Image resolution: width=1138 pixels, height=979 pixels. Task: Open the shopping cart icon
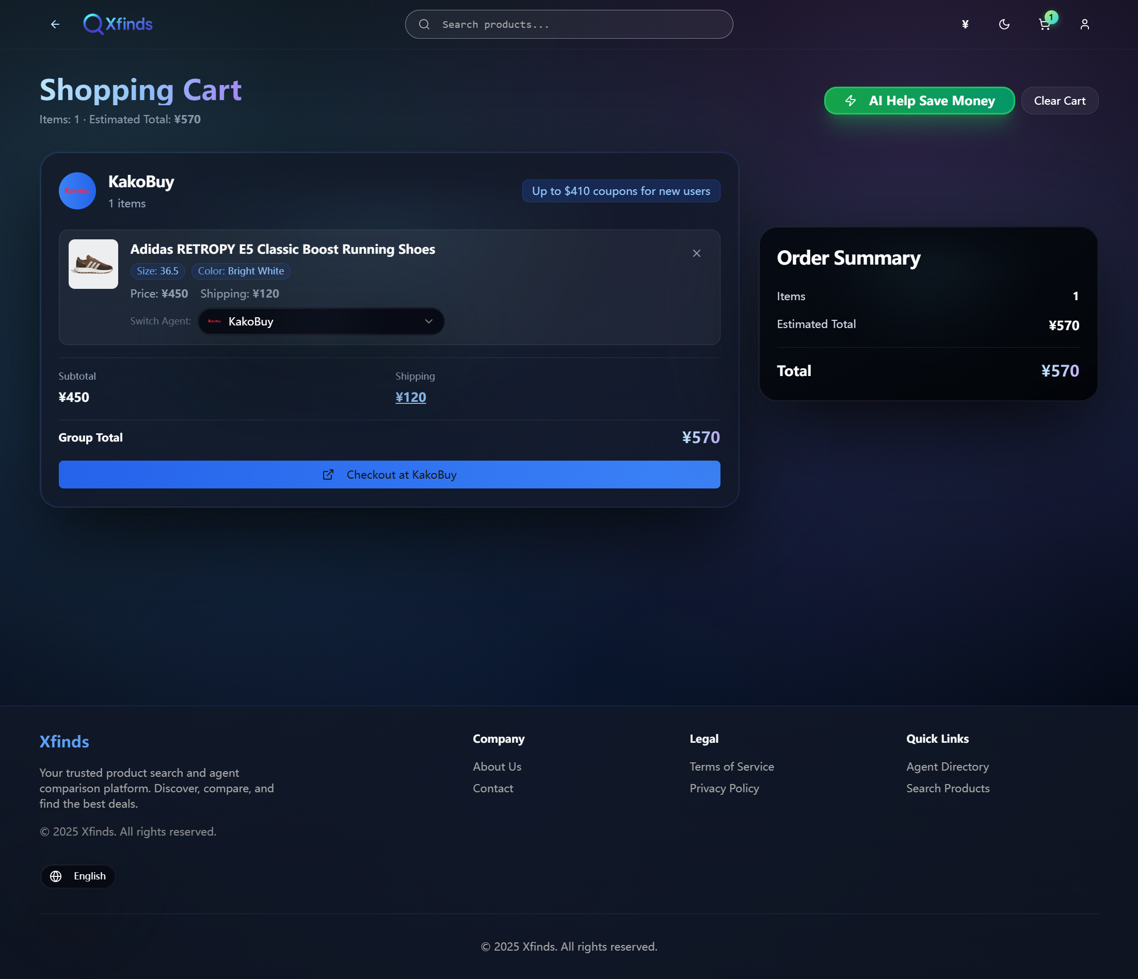point(1045,24)
